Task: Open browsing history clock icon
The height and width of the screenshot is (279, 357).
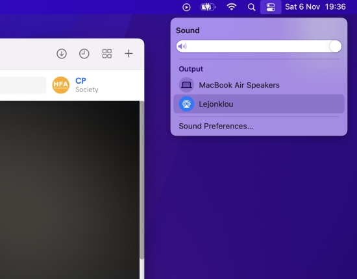Action: [x=84, y=54]
